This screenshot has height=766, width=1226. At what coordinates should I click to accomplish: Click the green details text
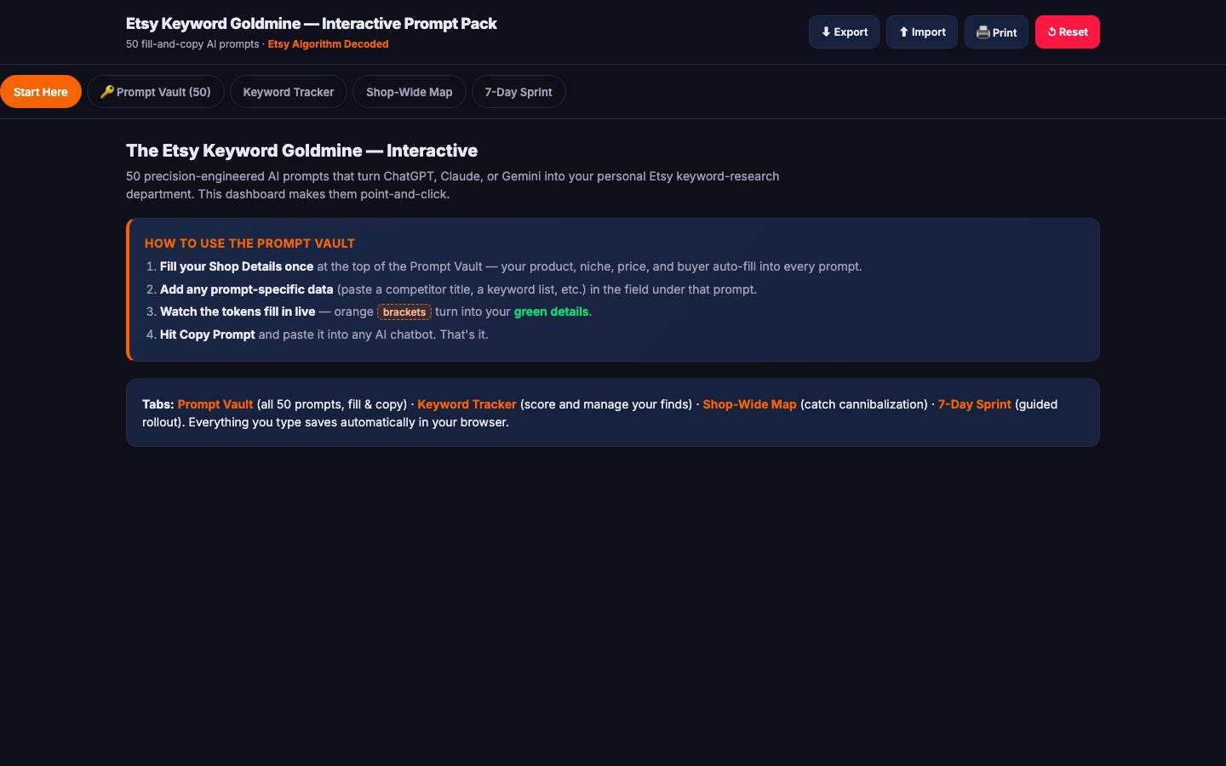pyautogui.click(x=551, y=312)
